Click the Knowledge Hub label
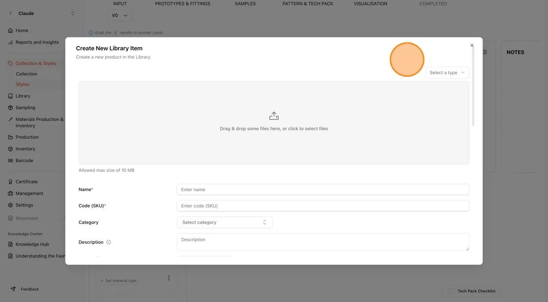Image resolution: width=548 pixels, height=302 pixels. tap(32, 244)
